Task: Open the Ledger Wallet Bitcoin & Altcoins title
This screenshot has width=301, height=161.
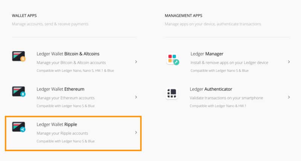Action: click(68, 54)
